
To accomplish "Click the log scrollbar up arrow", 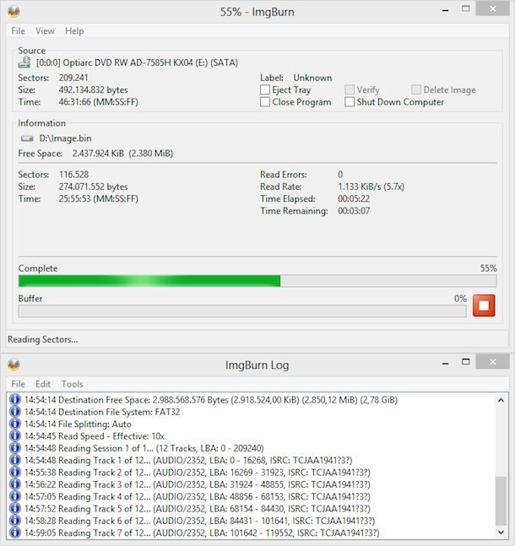I will click(x=501, y=400).
